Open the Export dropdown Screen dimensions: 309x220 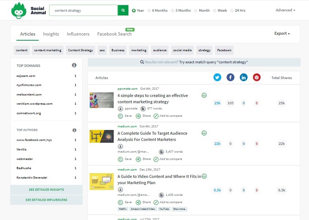coord(282,33)
